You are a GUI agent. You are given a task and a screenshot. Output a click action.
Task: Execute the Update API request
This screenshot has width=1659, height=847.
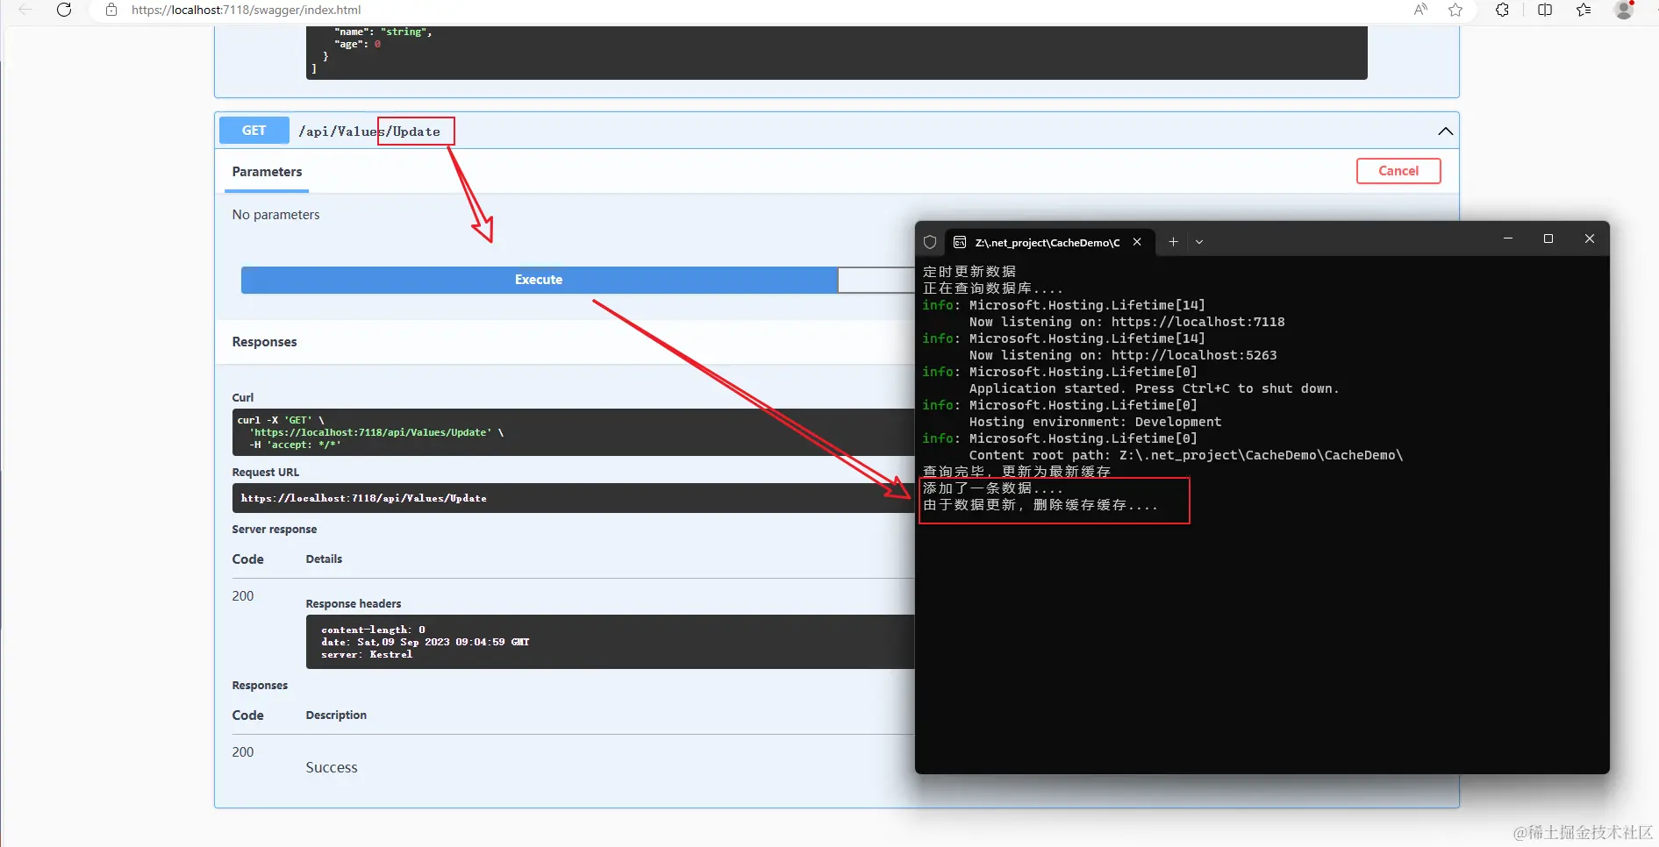click(x=539, y=280)
